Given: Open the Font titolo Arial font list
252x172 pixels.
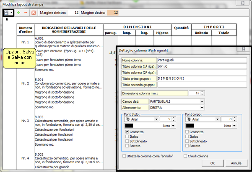Looking at the screenshot, I should [156, 119].
